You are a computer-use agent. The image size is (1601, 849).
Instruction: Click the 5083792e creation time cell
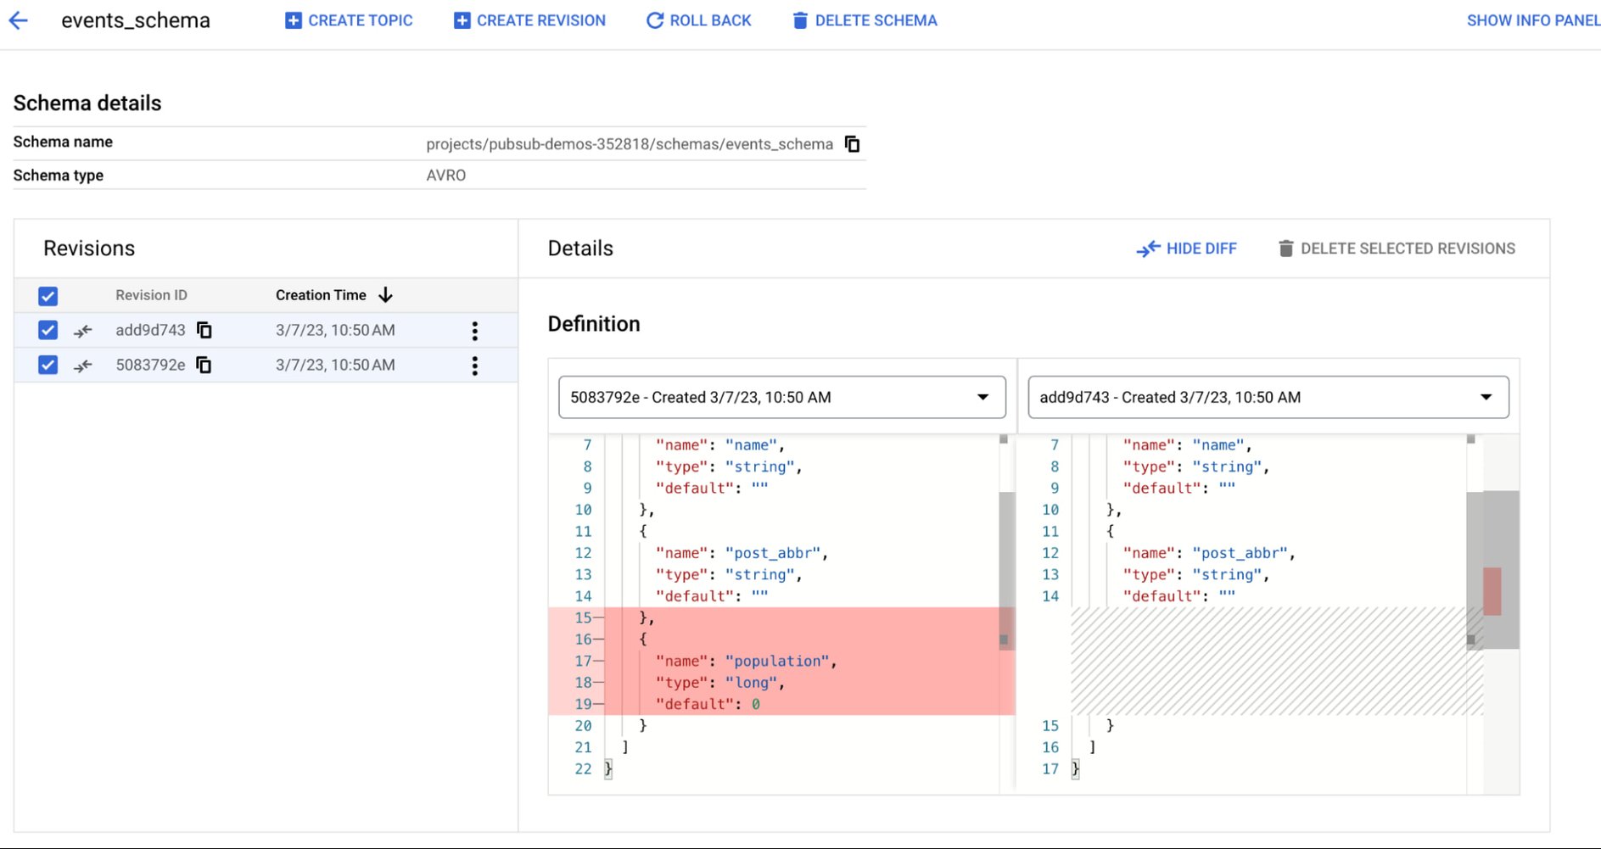click(x=335, y=365)
